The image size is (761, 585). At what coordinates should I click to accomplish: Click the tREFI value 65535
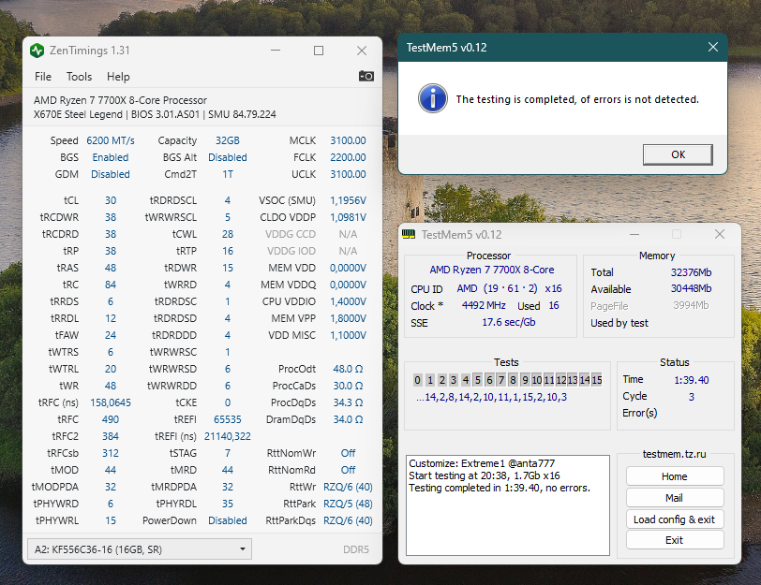point(228,419)
